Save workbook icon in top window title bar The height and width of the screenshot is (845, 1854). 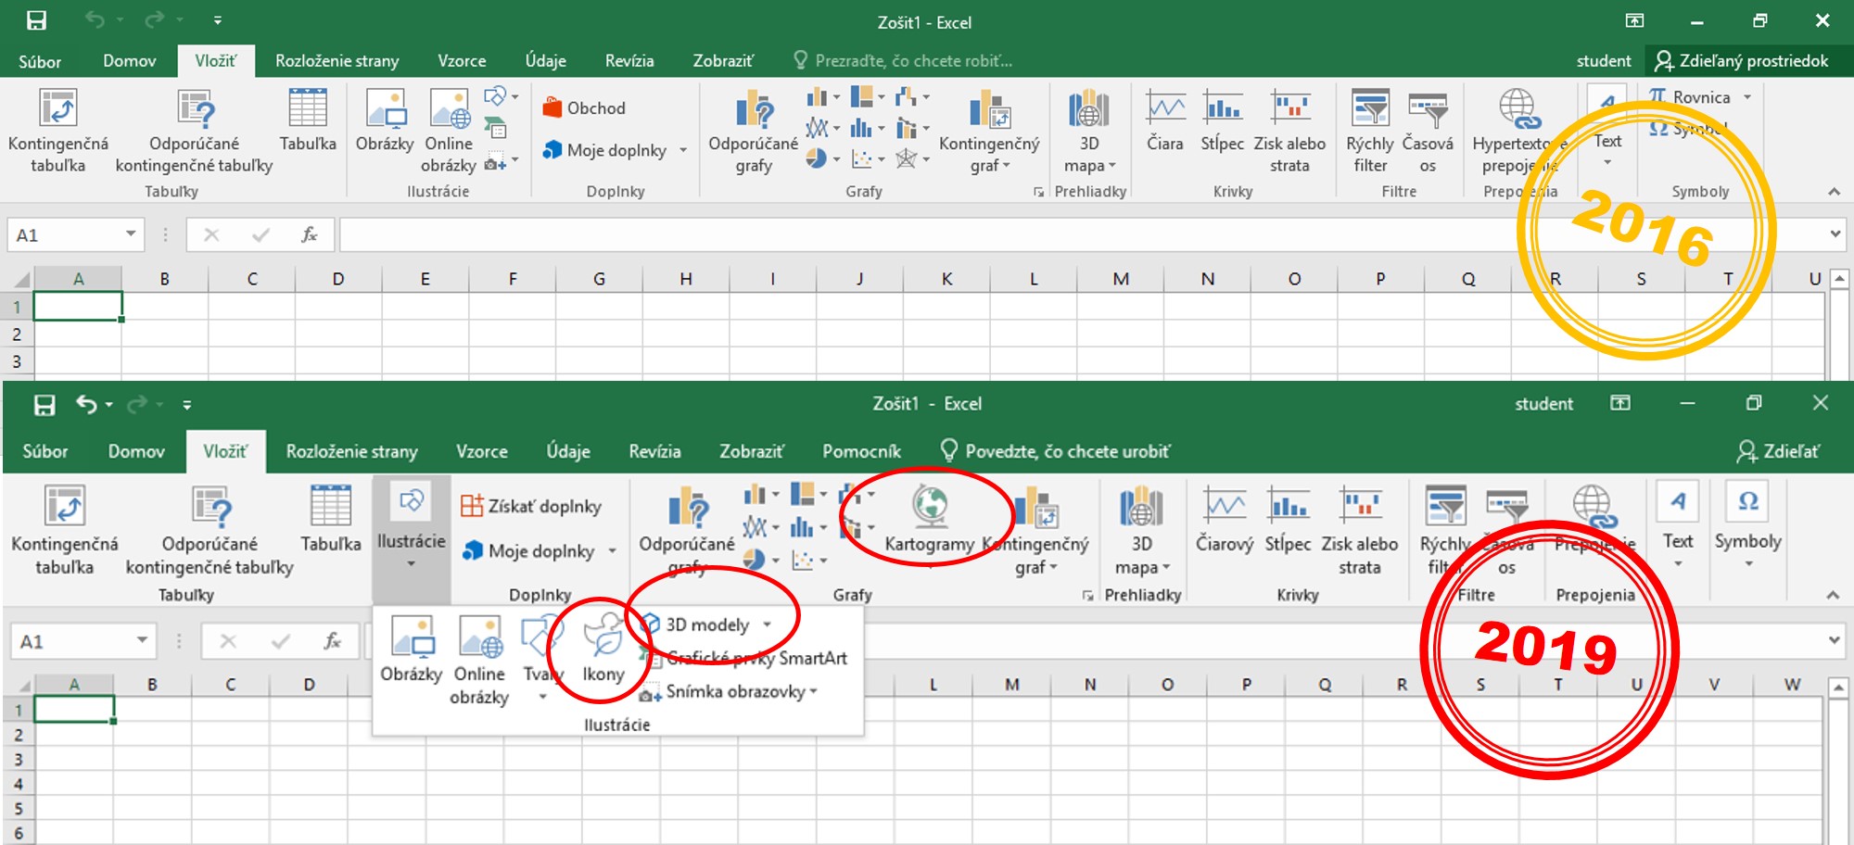[x=36, y=20]
